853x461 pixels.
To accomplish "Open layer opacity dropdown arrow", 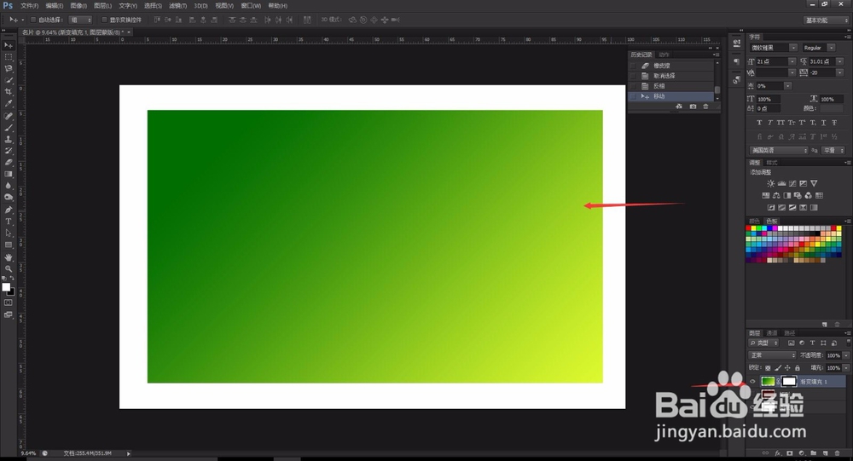I will 845,355.
